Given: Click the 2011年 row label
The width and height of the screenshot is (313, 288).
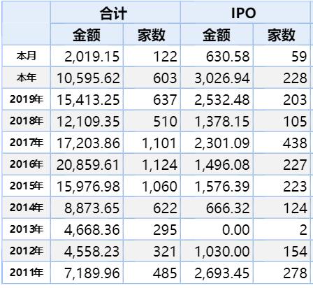Looking at the screenshot, I should tap(27, 273).
